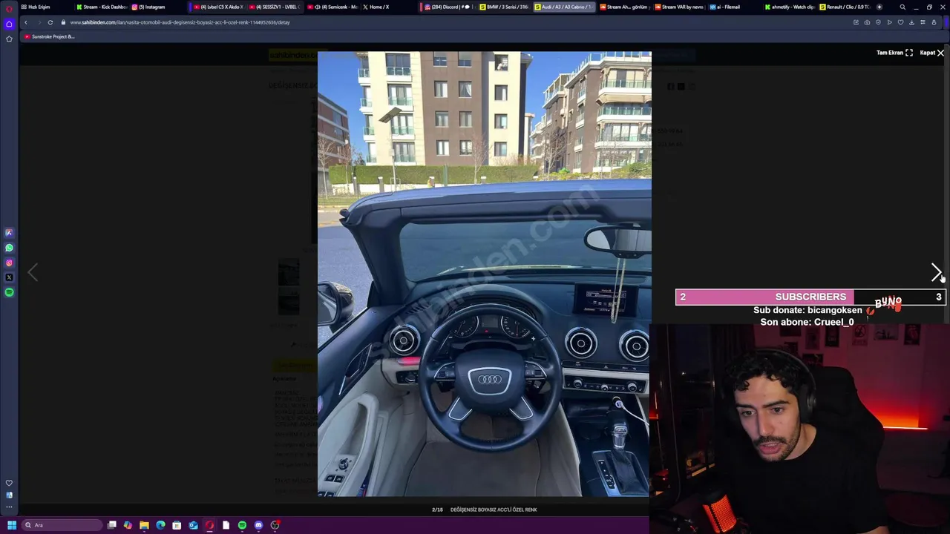The height and width of the screenshot is (534, 950).
Task: Switch to the Hızlı Erişim tab
Action: pos(45,7)
